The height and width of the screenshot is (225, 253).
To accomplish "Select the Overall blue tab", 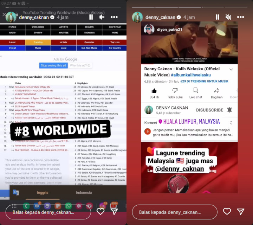I will [12, 48].
